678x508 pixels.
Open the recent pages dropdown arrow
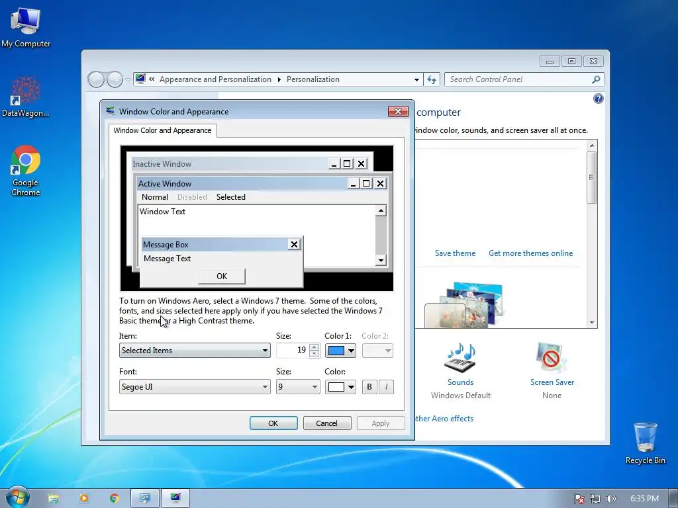[128, 80]
